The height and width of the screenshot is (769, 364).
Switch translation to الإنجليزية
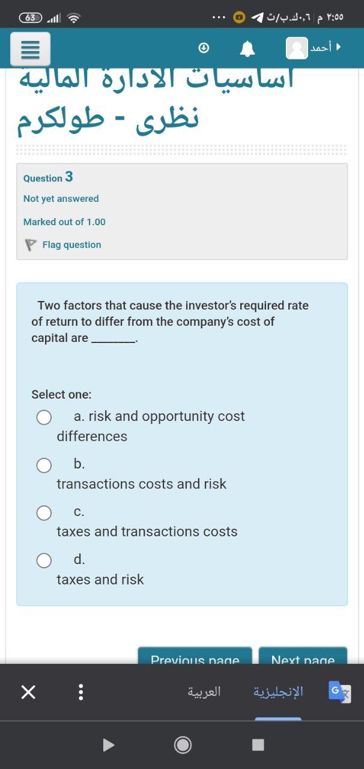pos(278,692)
